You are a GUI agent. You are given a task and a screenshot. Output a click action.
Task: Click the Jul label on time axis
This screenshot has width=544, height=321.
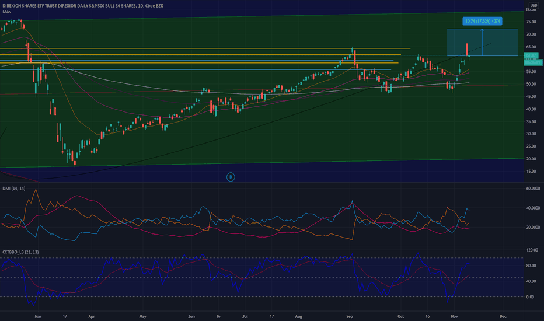(245, 316)
